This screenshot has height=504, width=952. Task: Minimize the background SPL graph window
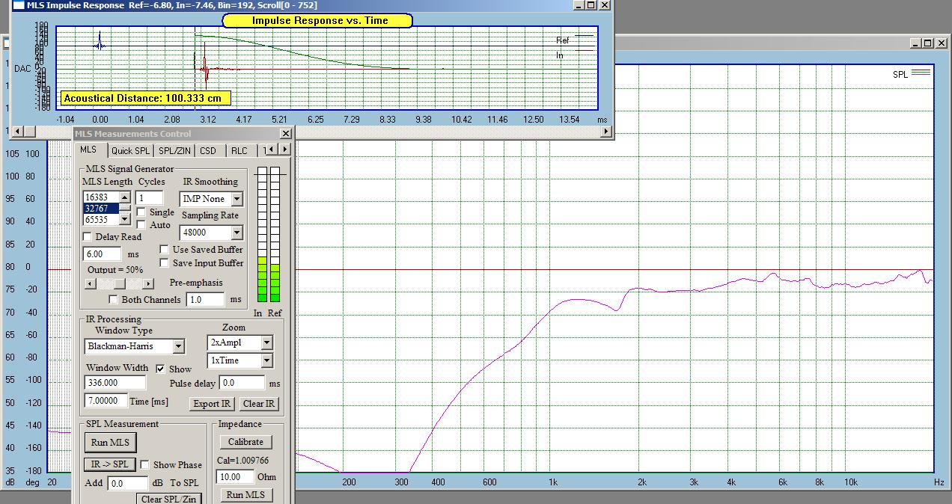[x=915, y=43]
